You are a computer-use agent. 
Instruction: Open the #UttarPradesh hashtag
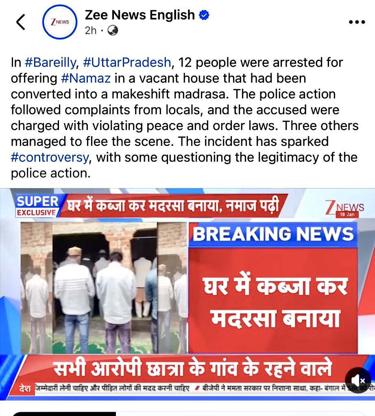coord(126,62)
